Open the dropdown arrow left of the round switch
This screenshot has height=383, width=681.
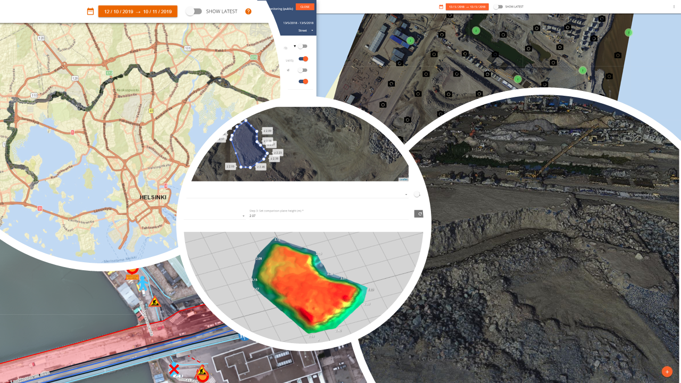coord(406,195)
